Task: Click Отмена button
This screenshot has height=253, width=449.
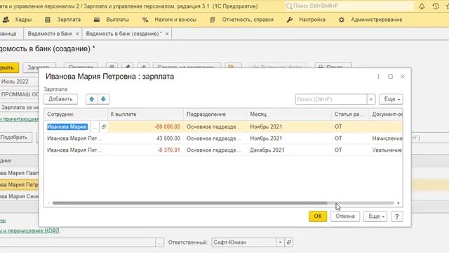Action: [345, 216]
